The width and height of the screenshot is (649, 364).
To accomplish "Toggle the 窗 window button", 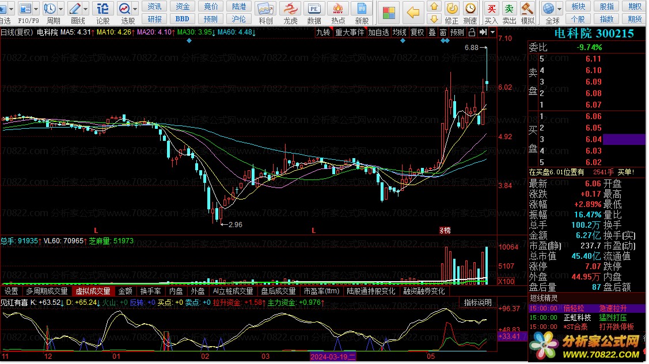I will coord(443,32).
